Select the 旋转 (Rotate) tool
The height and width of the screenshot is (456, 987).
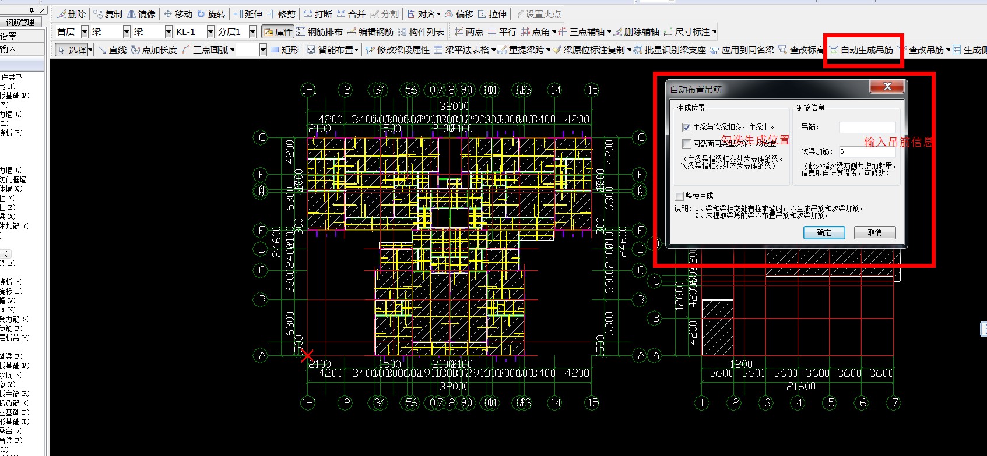pyautogui.click(x=211, y=14)
